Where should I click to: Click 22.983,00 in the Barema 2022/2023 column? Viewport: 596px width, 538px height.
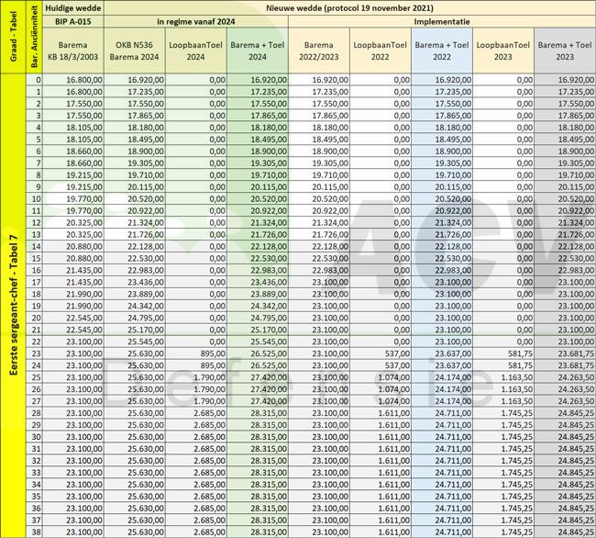[319, 270]
